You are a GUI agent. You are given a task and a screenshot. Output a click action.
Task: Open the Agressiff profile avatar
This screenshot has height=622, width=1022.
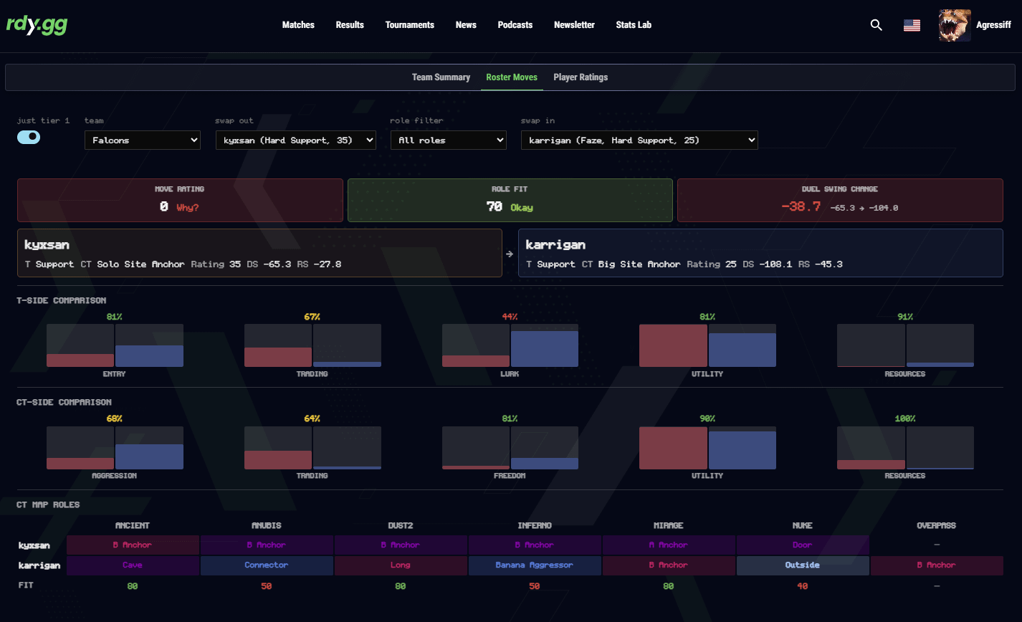[955, 25]
